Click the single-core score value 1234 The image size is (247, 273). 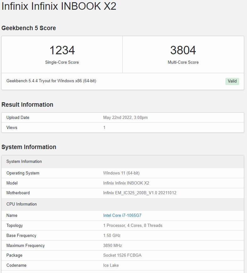click(x=62, y=50)
